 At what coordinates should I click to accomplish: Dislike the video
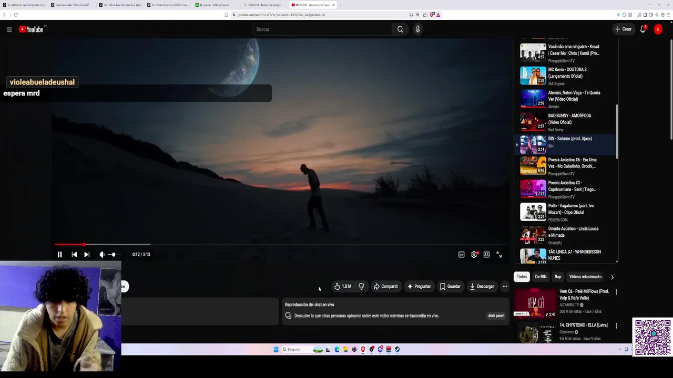(x=361, y=287)
